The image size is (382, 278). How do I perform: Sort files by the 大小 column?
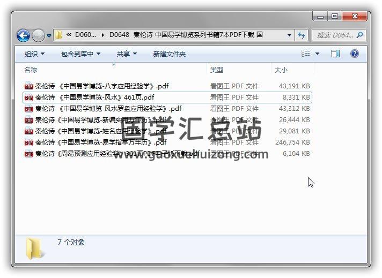coord(281,70)
